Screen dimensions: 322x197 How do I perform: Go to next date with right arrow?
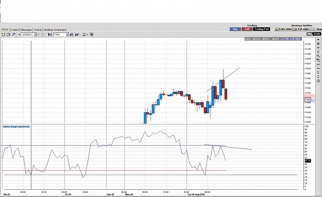[39, 34]
